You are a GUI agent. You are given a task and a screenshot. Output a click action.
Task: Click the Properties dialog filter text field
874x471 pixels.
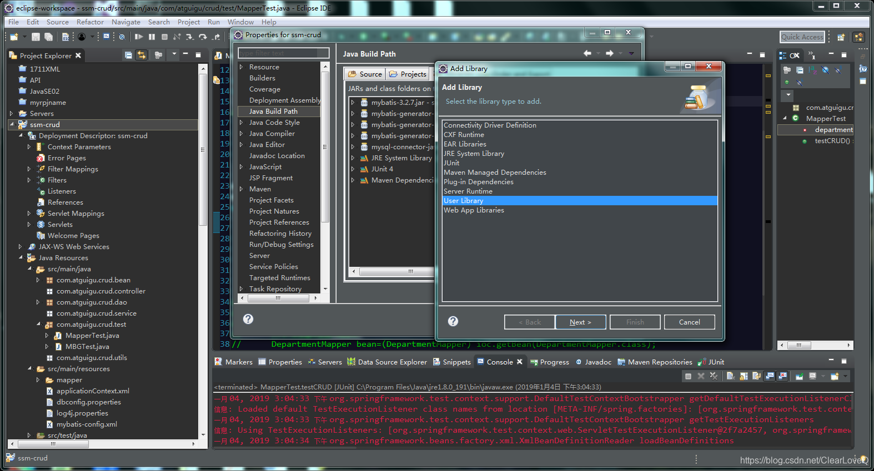(283, 53)
